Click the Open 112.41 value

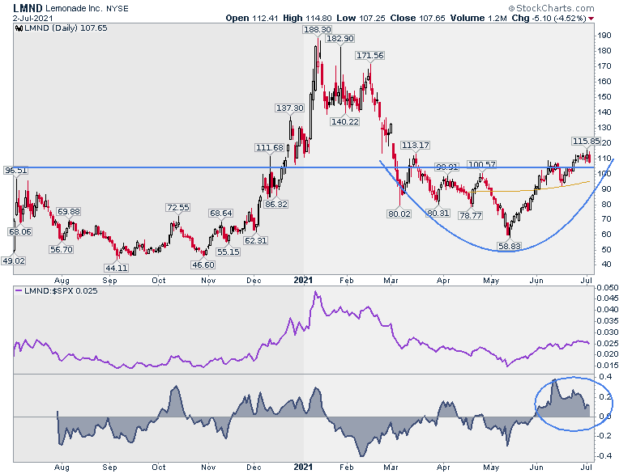click(x=252, y=18)
